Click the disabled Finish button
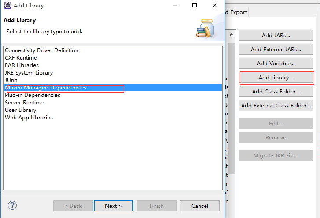Screen dimensions: 320x218 (x=157, y=206)
